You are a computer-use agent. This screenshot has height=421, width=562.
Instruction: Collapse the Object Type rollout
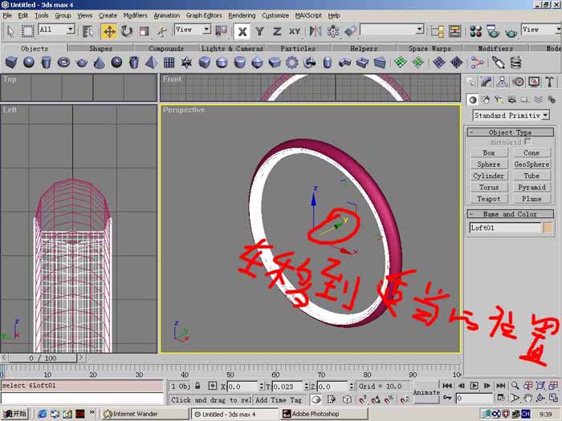tap(510, 132)
